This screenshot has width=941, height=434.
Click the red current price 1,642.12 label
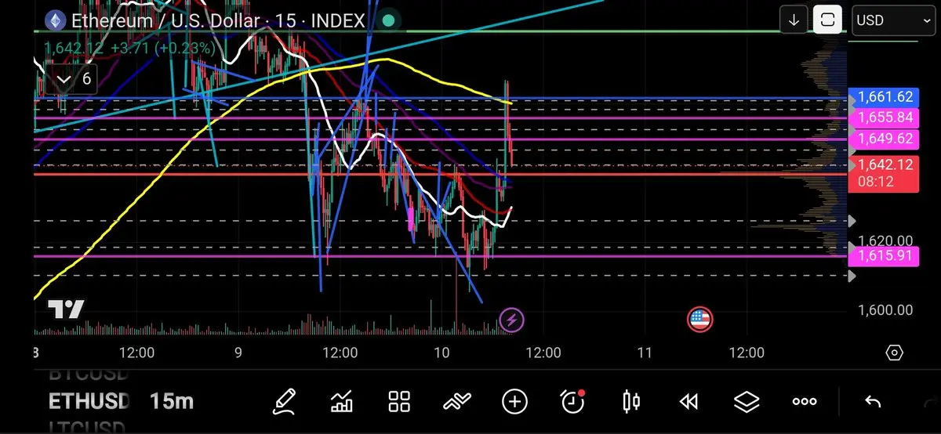click(885, 173)
